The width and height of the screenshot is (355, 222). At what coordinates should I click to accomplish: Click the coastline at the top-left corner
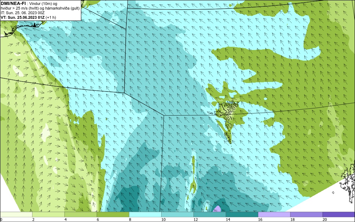(23, 28)
